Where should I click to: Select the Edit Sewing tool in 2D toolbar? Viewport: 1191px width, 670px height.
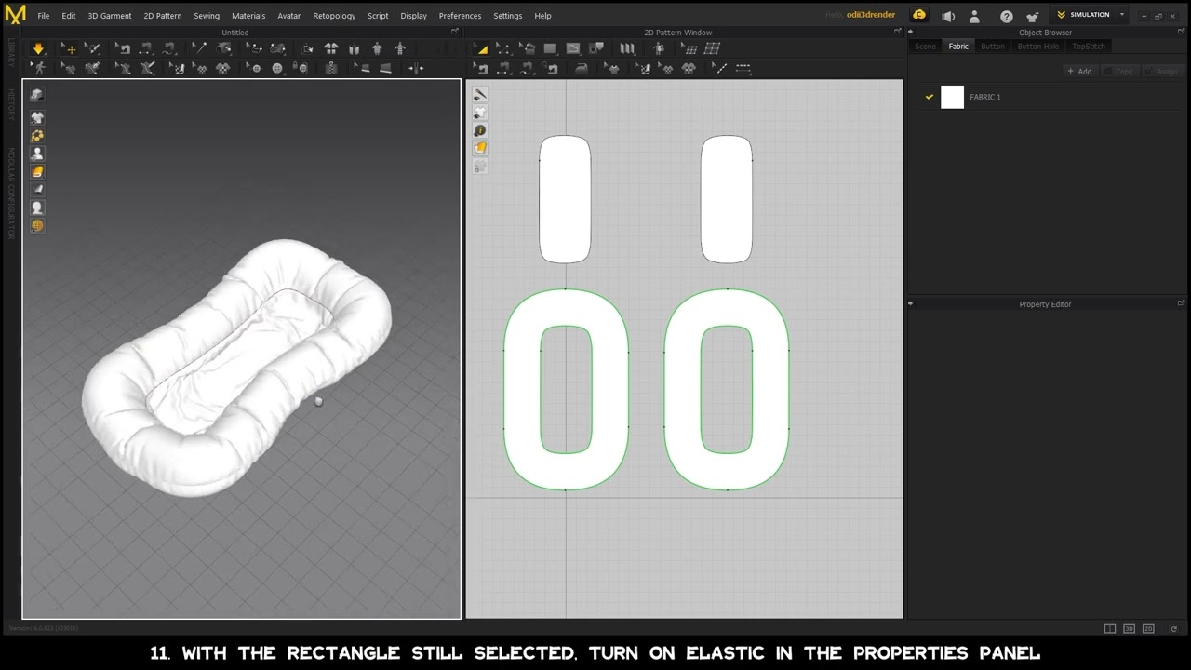[482, 68]
